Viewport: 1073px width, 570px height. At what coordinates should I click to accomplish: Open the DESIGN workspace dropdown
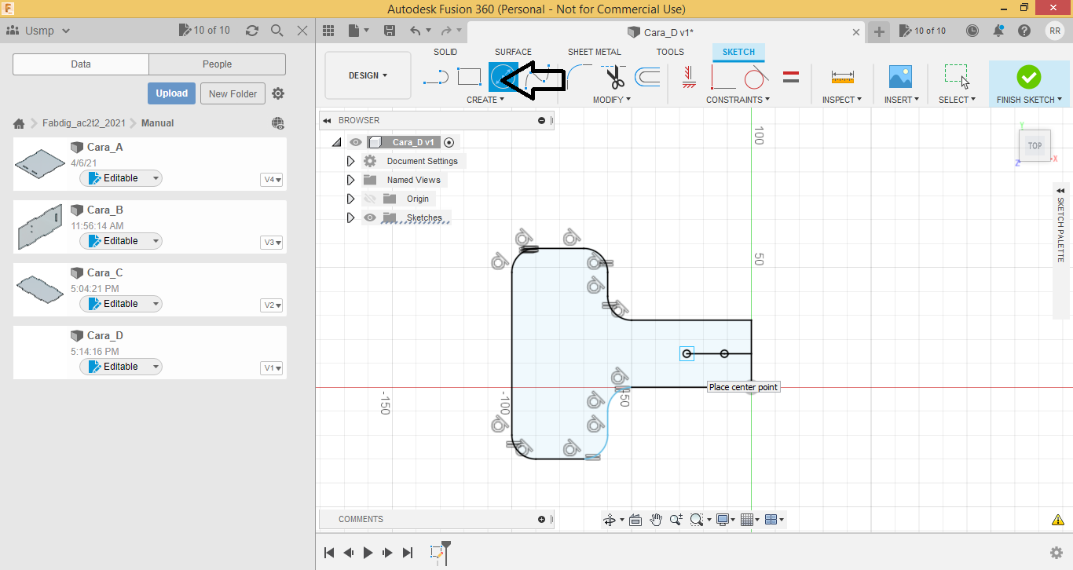click(x=368, y=75)
